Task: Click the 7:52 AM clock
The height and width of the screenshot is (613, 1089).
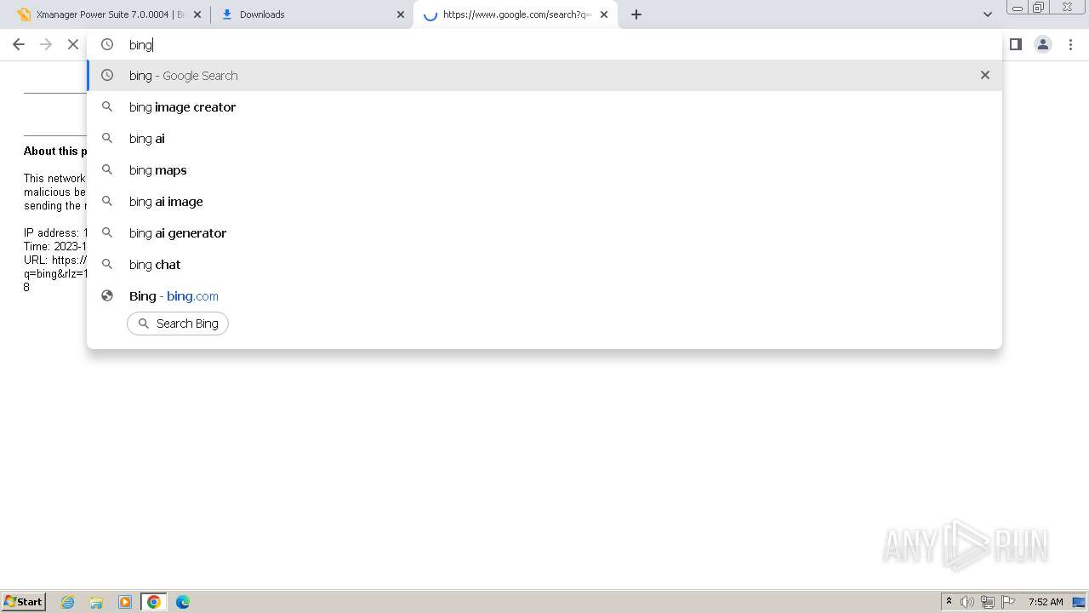Action: tap(1046, 602)
